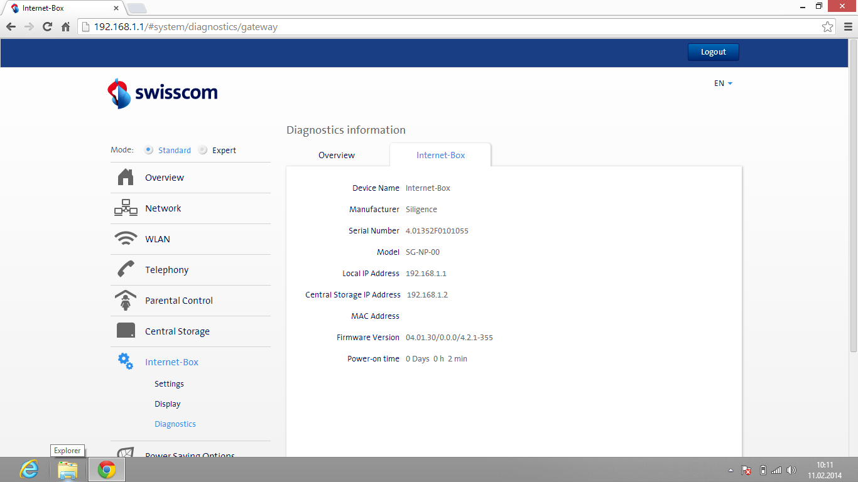Click the browser address bar
This screenshot has height=482, width=858.
440,27
